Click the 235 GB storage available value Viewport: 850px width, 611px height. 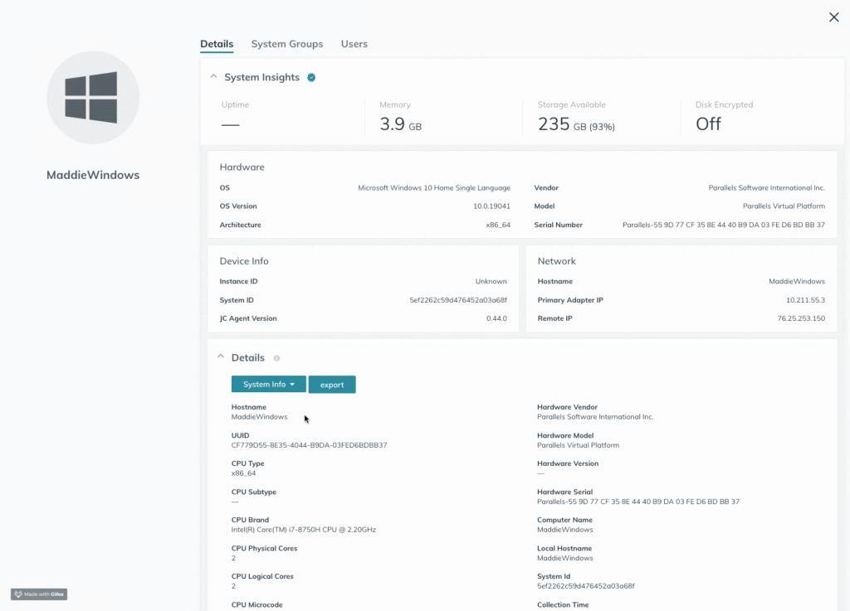click(x=576, y=125)
